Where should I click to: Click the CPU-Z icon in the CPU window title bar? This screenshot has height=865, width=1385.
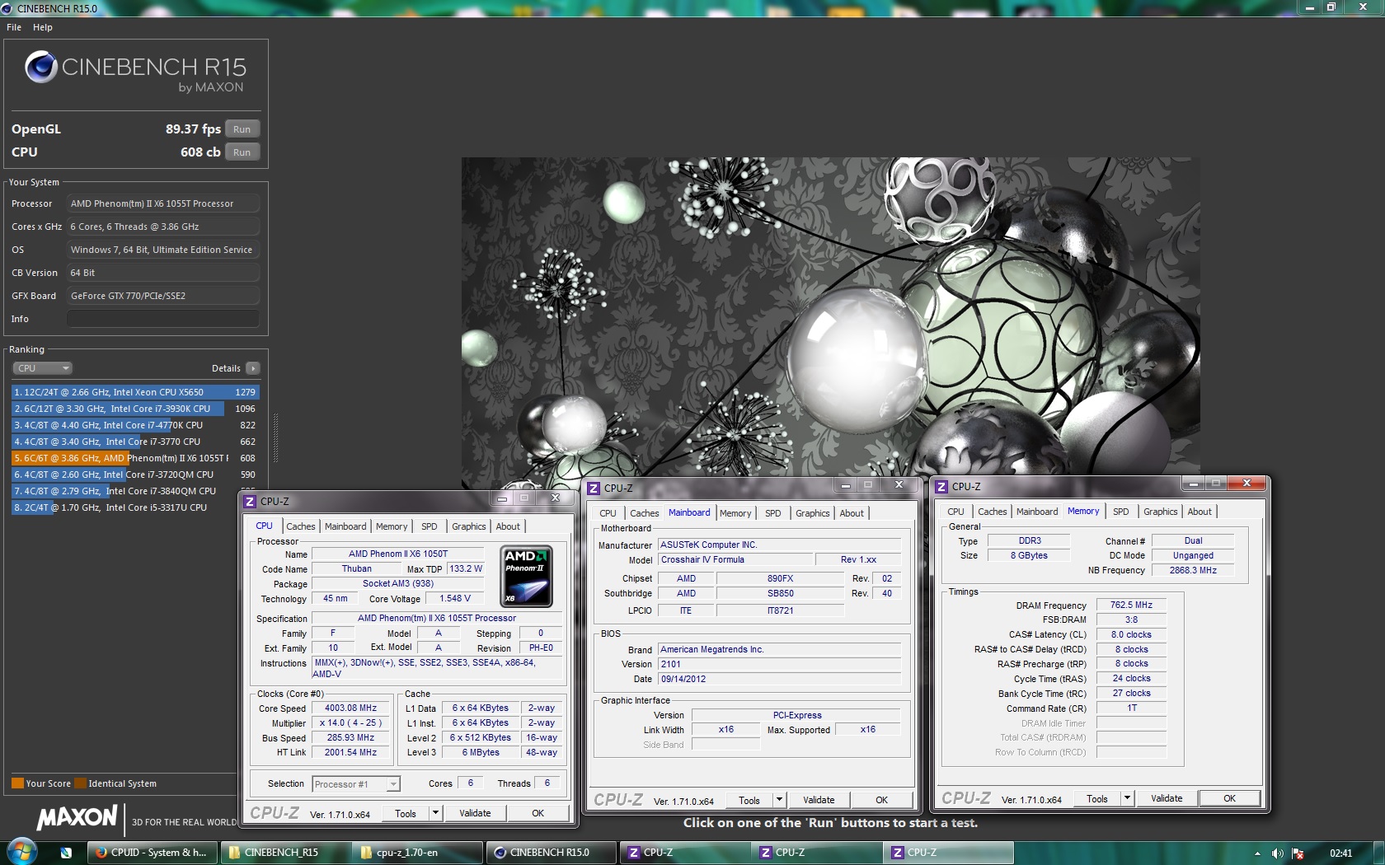point(250,501)
